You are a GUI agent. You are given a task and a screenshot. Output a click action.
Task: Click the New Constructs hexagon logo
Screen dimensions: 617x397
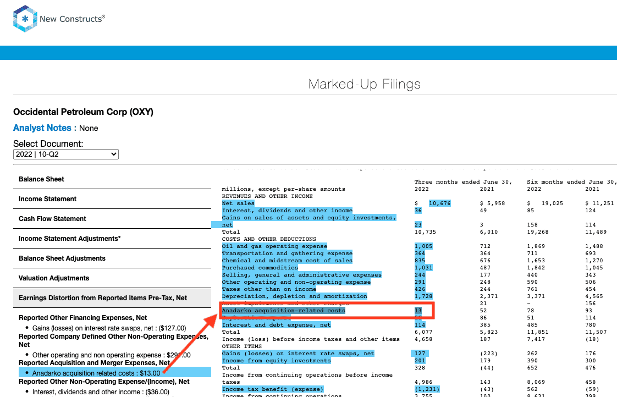tap(25, 19)
